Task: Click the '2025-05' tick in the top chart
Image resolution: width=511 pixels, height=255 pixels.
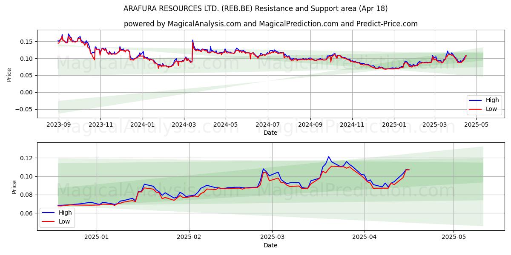Action: [476, 125]
